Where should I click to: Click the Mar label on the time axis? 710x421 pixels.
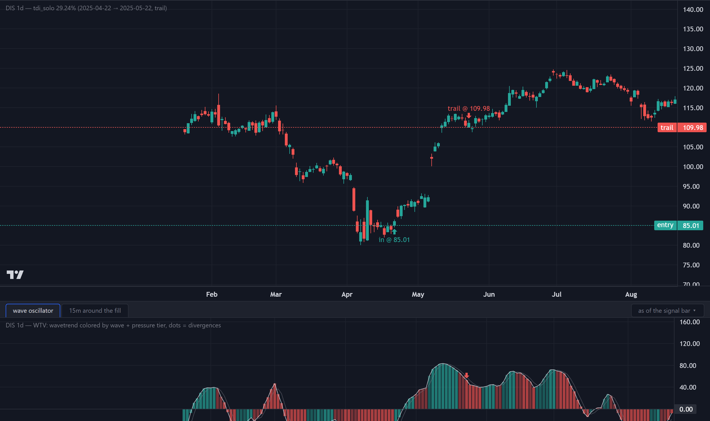276,294
